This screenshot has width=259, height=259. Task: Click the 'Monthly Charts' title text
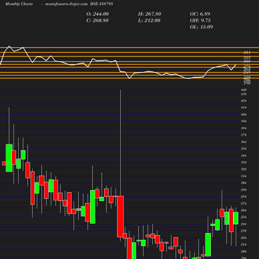19,4
